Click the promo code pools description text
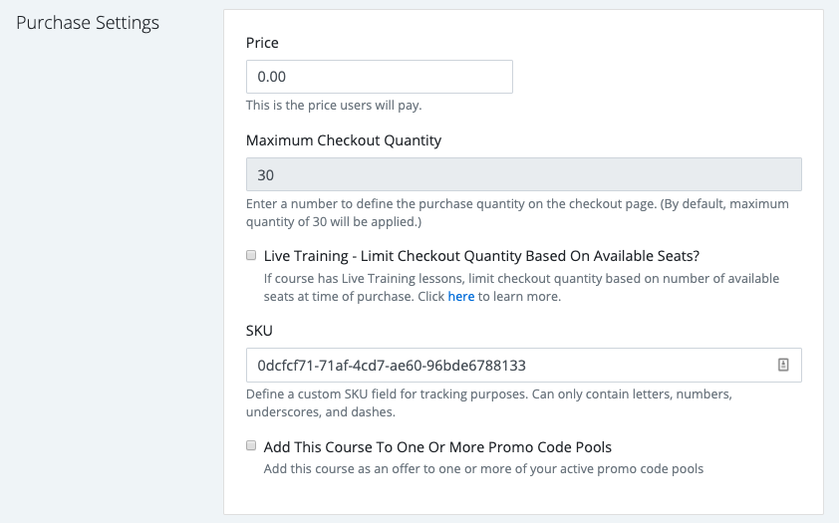The height and width of the screenshot is (523, 839). click(x=483, y=469)
